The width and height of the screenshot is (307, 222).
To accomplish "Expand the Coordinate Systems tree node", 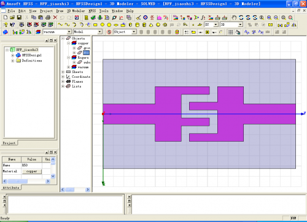I will click(63, 77).
